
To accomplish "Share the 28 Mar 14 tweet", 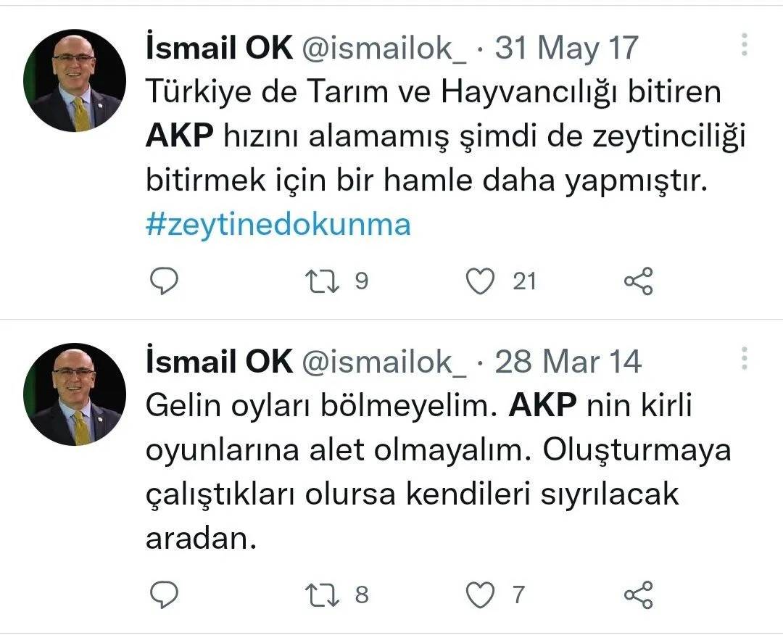I will click(x=639, y=595).
